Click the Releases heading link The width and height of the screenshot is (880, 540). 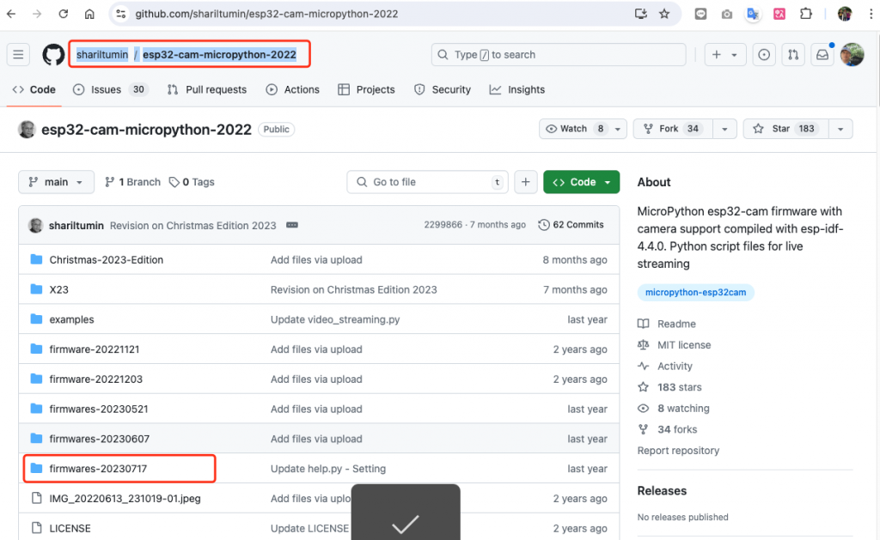coord(662,491)
